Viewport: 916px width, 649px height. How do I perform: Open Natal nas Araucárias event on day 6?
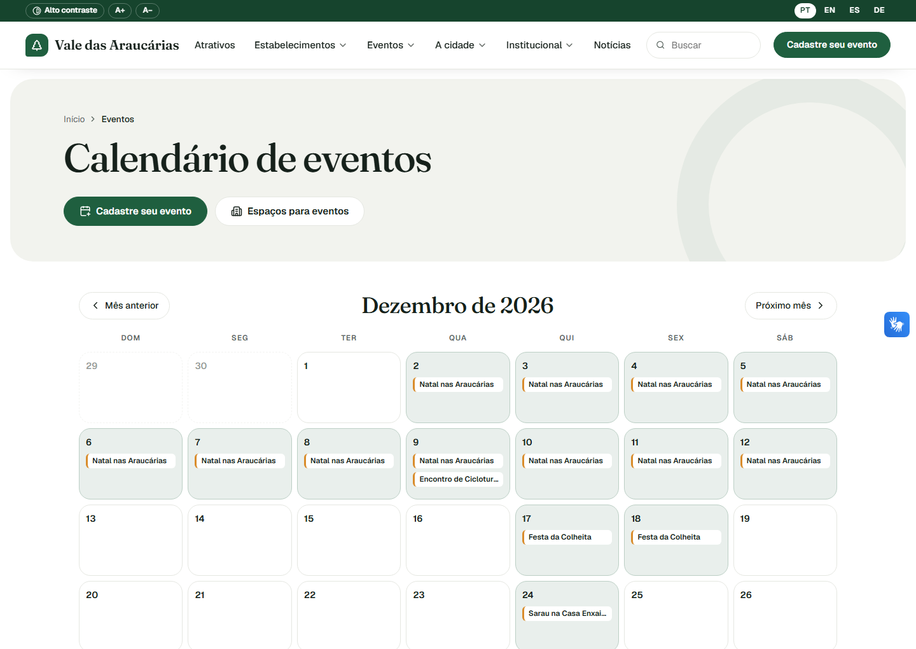[130, 461]
